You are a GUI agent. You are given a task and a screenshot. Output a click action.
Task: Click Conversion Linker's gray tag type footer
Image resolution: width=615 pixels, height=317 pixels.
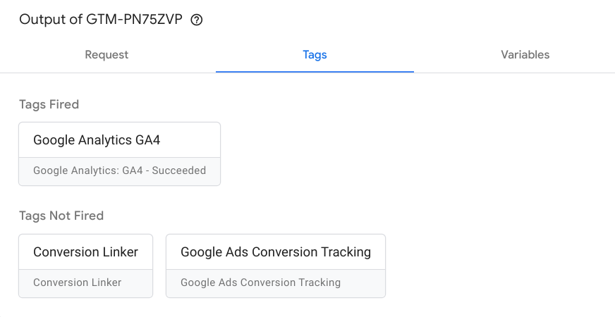tap(78, 282)
